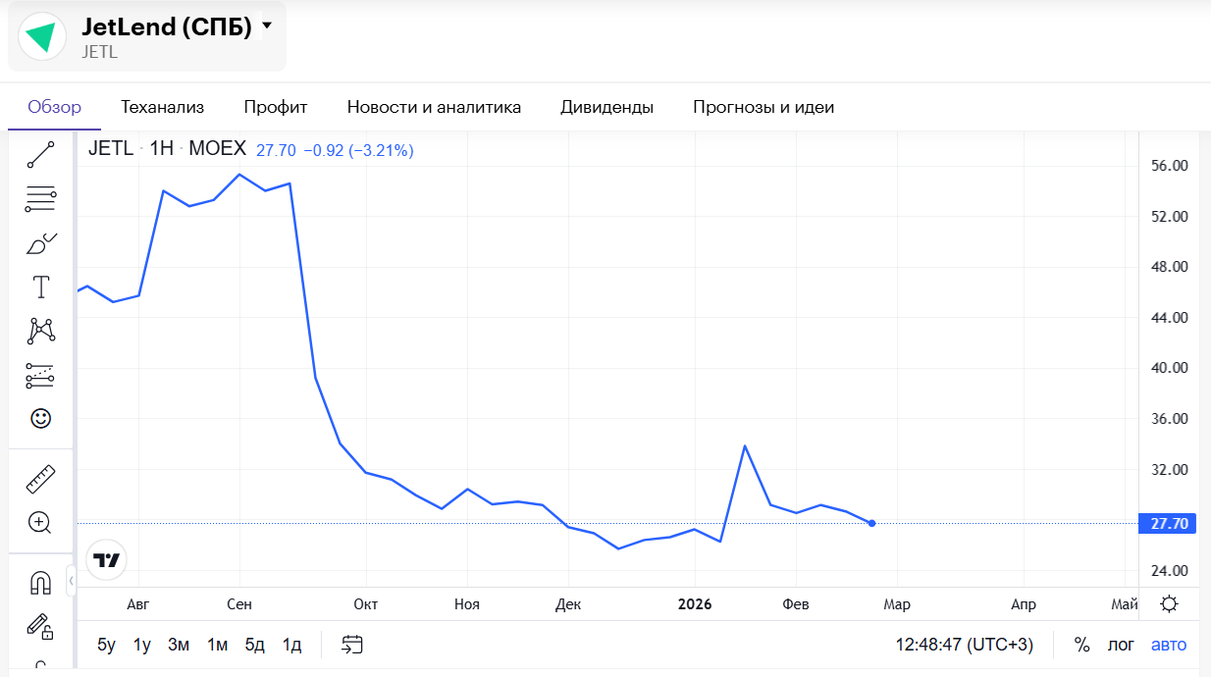This screenshot has width=1211, height=677.
Task: Collapse the drawing toolbar side panel
Action: 71,581
